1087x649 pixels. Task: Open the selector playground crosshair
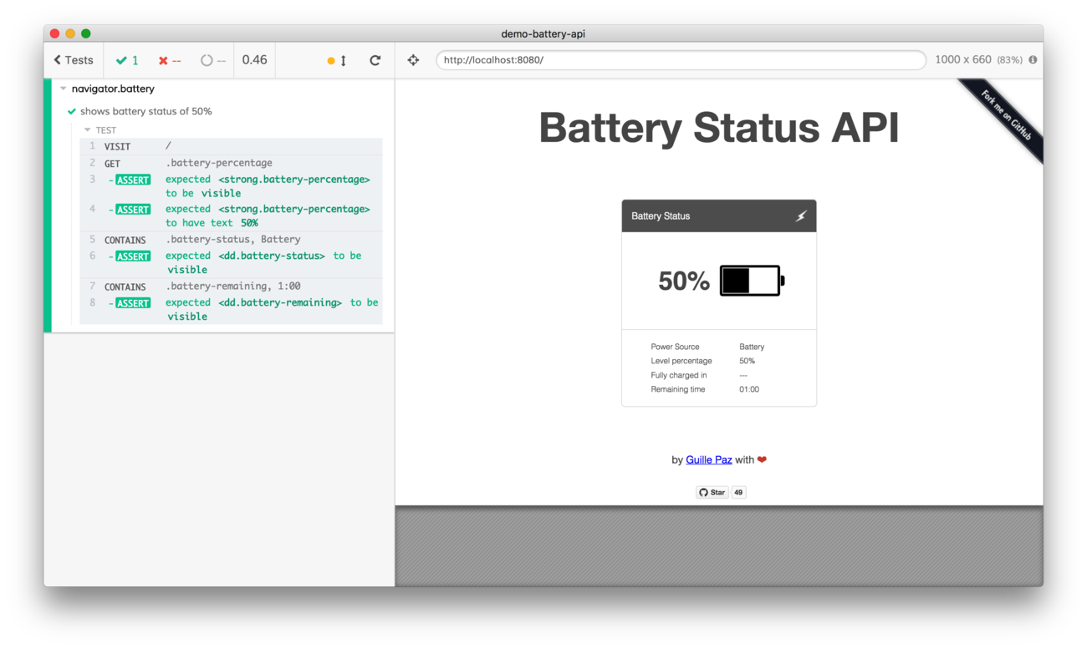point(413,60)
